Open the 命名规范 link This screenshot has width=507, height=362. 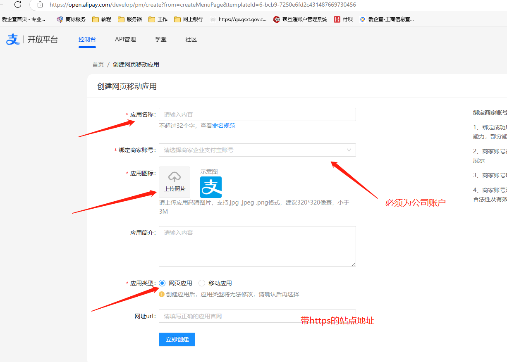[x=224, y=126]
